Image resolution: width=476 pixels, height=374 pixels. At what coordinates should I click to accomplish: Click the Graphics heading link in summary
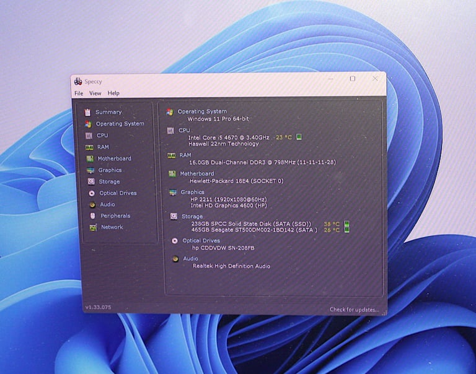pyautogui.click(x=192, y=192)
